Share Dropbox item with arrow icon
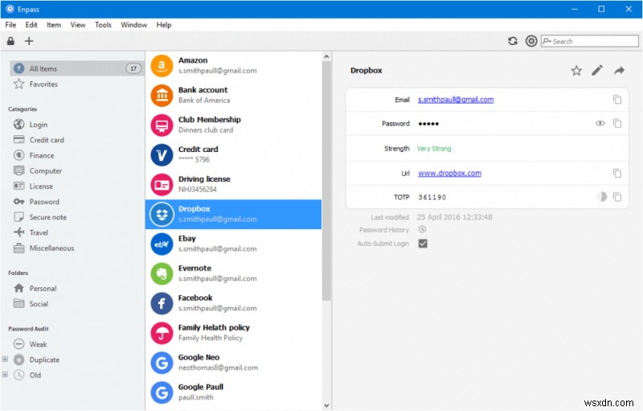 619,71
